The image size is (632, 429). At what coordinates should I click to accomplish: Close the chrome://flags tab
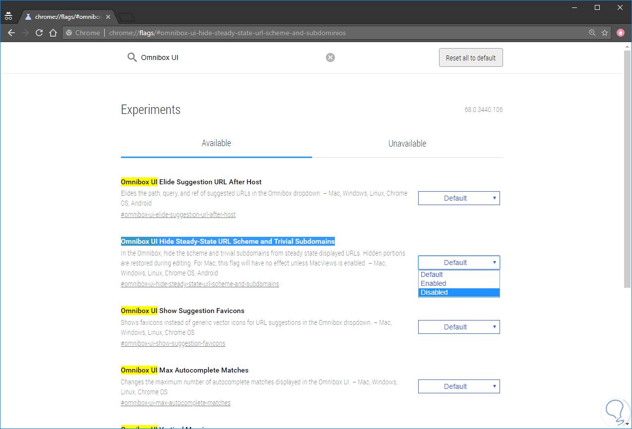point(108,17)
